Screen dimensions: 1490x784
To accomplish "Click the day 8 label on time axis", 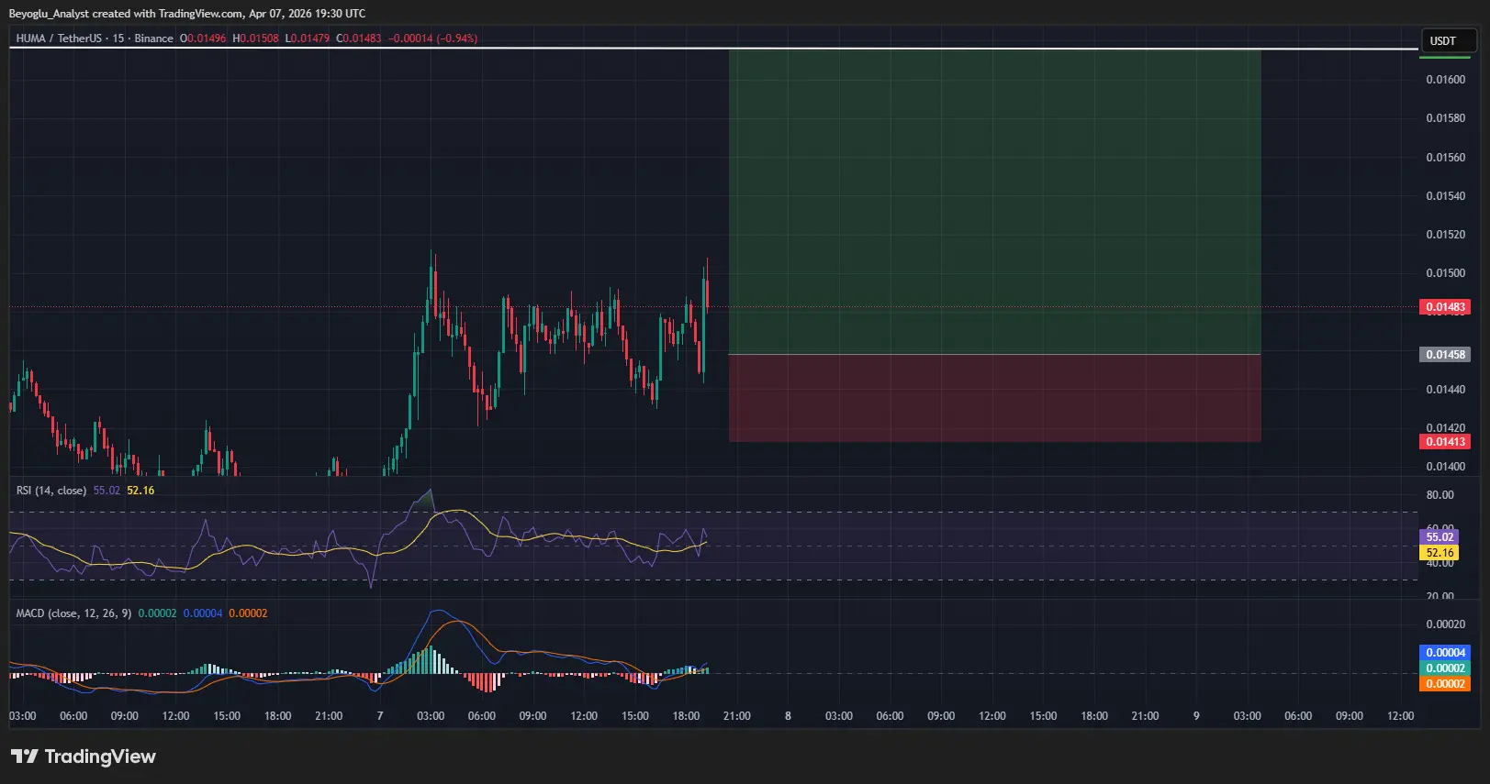I will coord(788,716).
